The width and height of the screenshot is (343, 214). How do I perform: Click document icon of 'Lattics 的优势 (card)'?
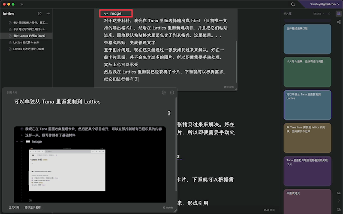tap(10, 42)
